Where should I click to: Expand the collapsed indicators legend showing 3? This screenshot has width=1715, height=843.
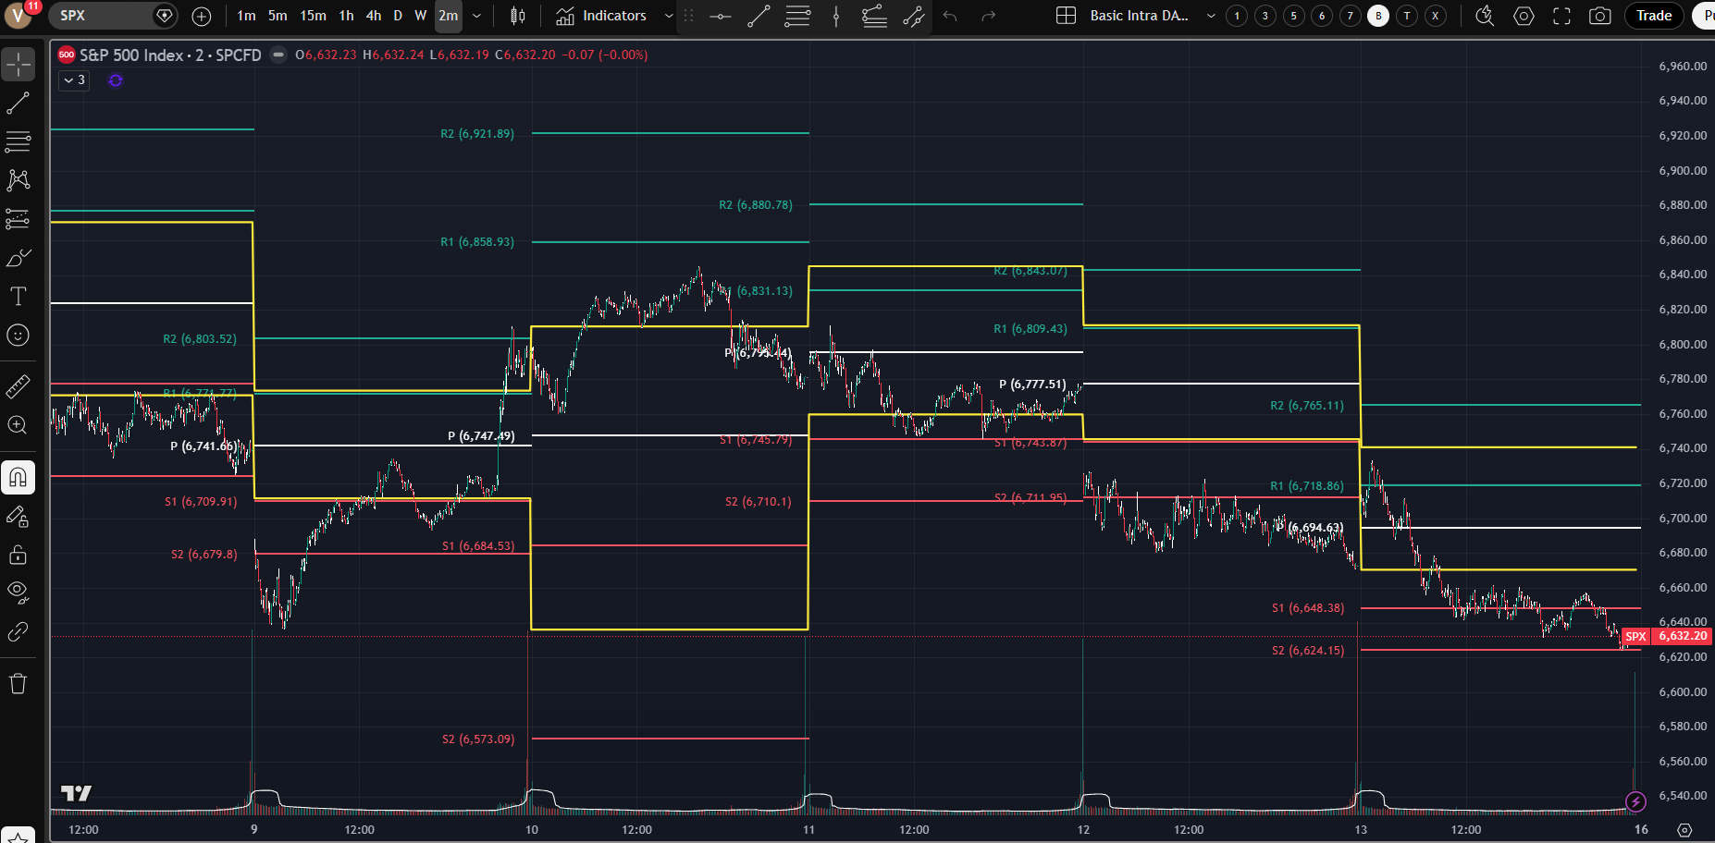[74, 80]
